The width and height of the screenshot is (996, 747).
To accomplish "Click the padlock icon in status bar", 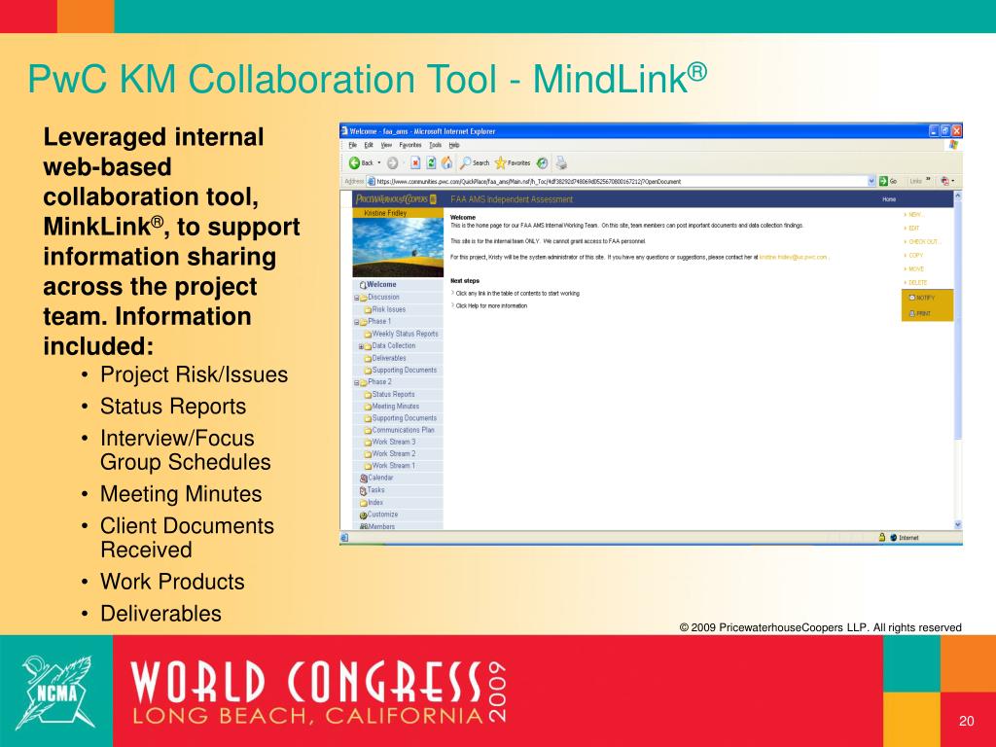I will click(881, 537).
